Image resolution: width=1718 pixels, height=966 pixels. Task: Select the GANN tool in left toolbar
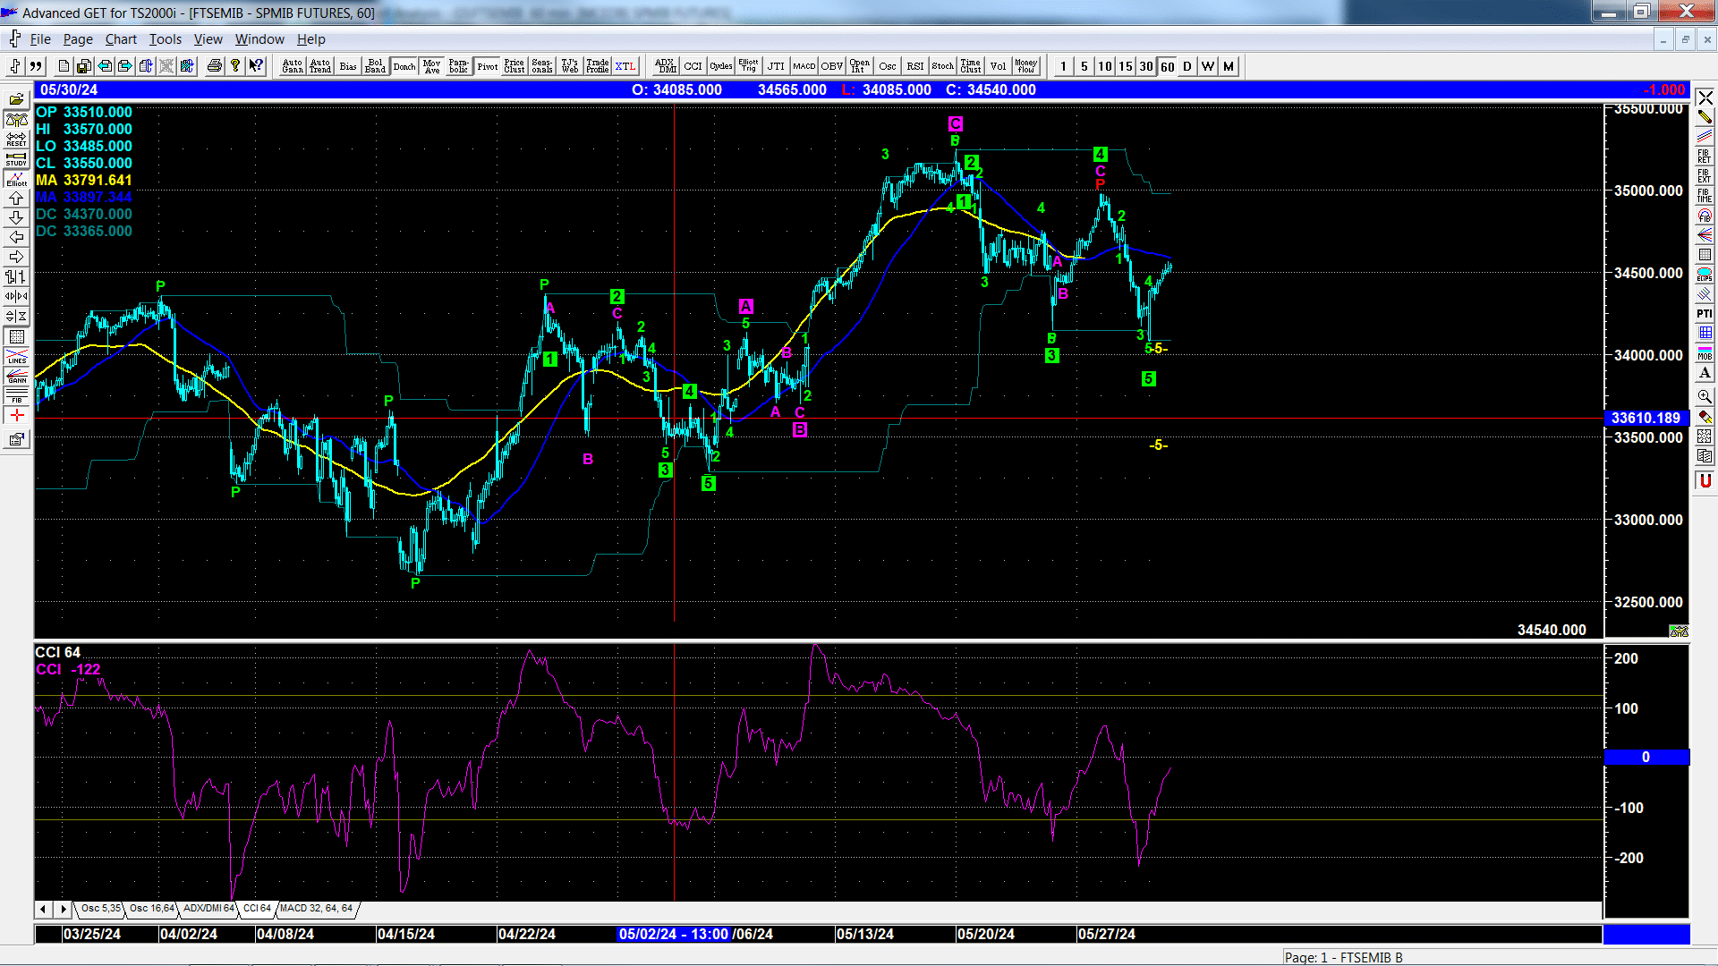16,376
